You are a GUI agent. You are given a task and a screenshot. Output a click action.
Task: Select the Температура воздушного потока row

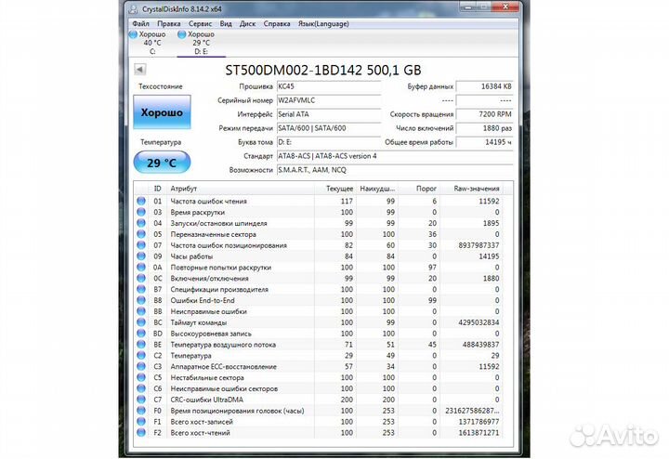[x=318, y=344]
